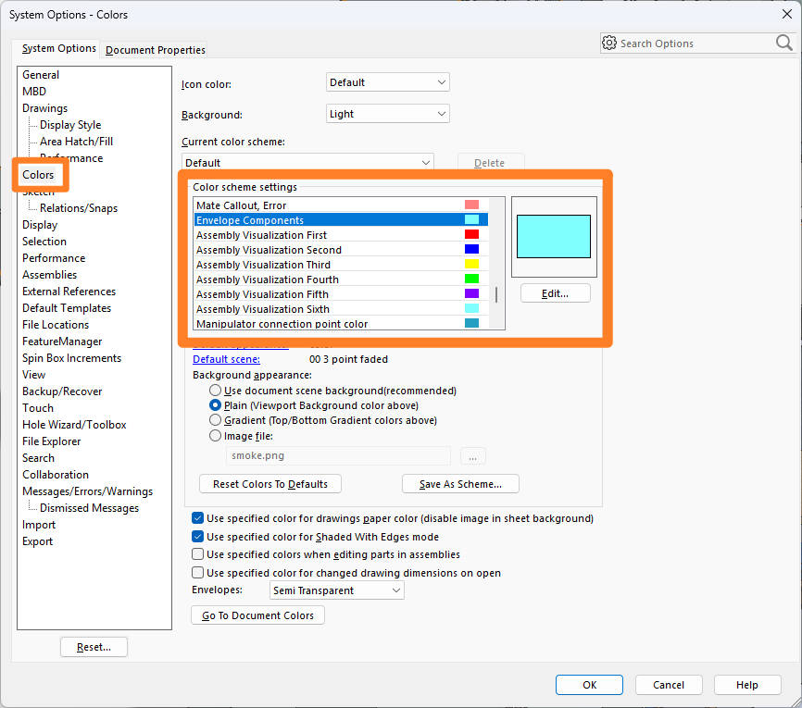Click the browse button beside smoke.png
This screenshot has width=802, height=708.
tap(472, 455)
